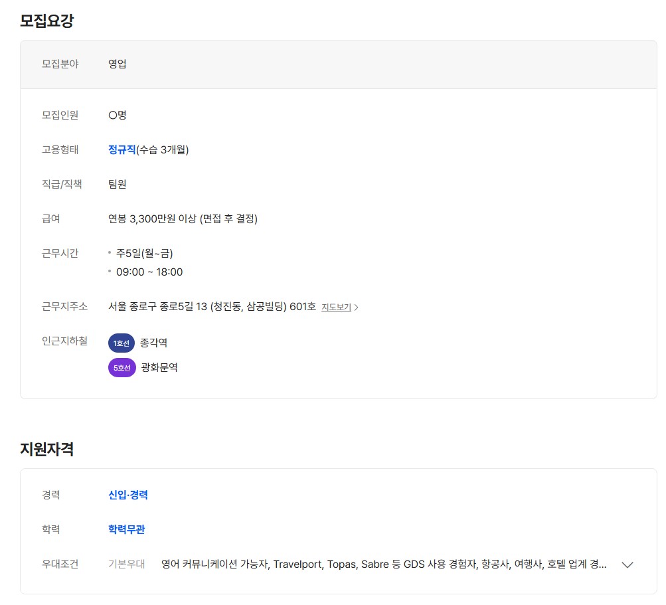
Task: Click the 팀원 position value
Action: point(118,184)
